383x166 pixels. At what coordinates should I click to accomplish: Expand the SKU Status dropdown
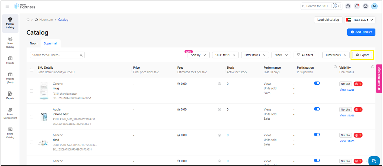pyautogui.click(x=225, y=55)
